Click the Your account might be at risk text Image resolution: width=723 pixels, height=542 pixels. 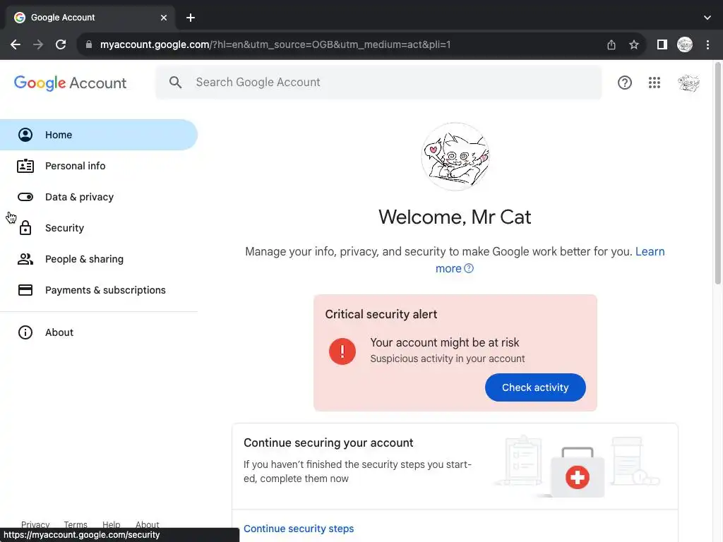point(445,342)
